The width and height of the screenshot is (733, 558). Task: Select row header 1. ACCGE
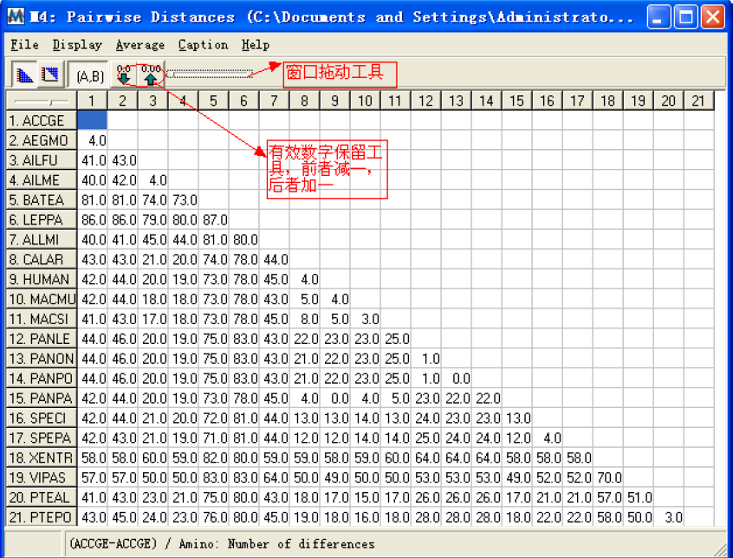[41, 120]
